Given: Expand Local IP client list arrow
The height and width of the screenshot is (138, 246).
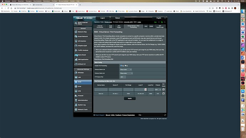Looking at the screenshot, I should (145, 90).
